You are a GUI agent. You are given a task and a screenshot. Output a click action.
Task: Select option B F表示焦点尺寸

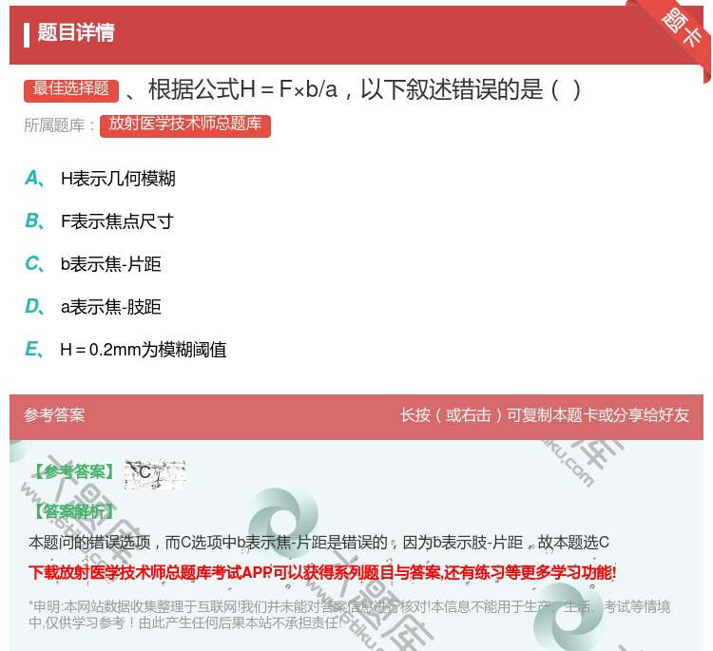point(99,221)
